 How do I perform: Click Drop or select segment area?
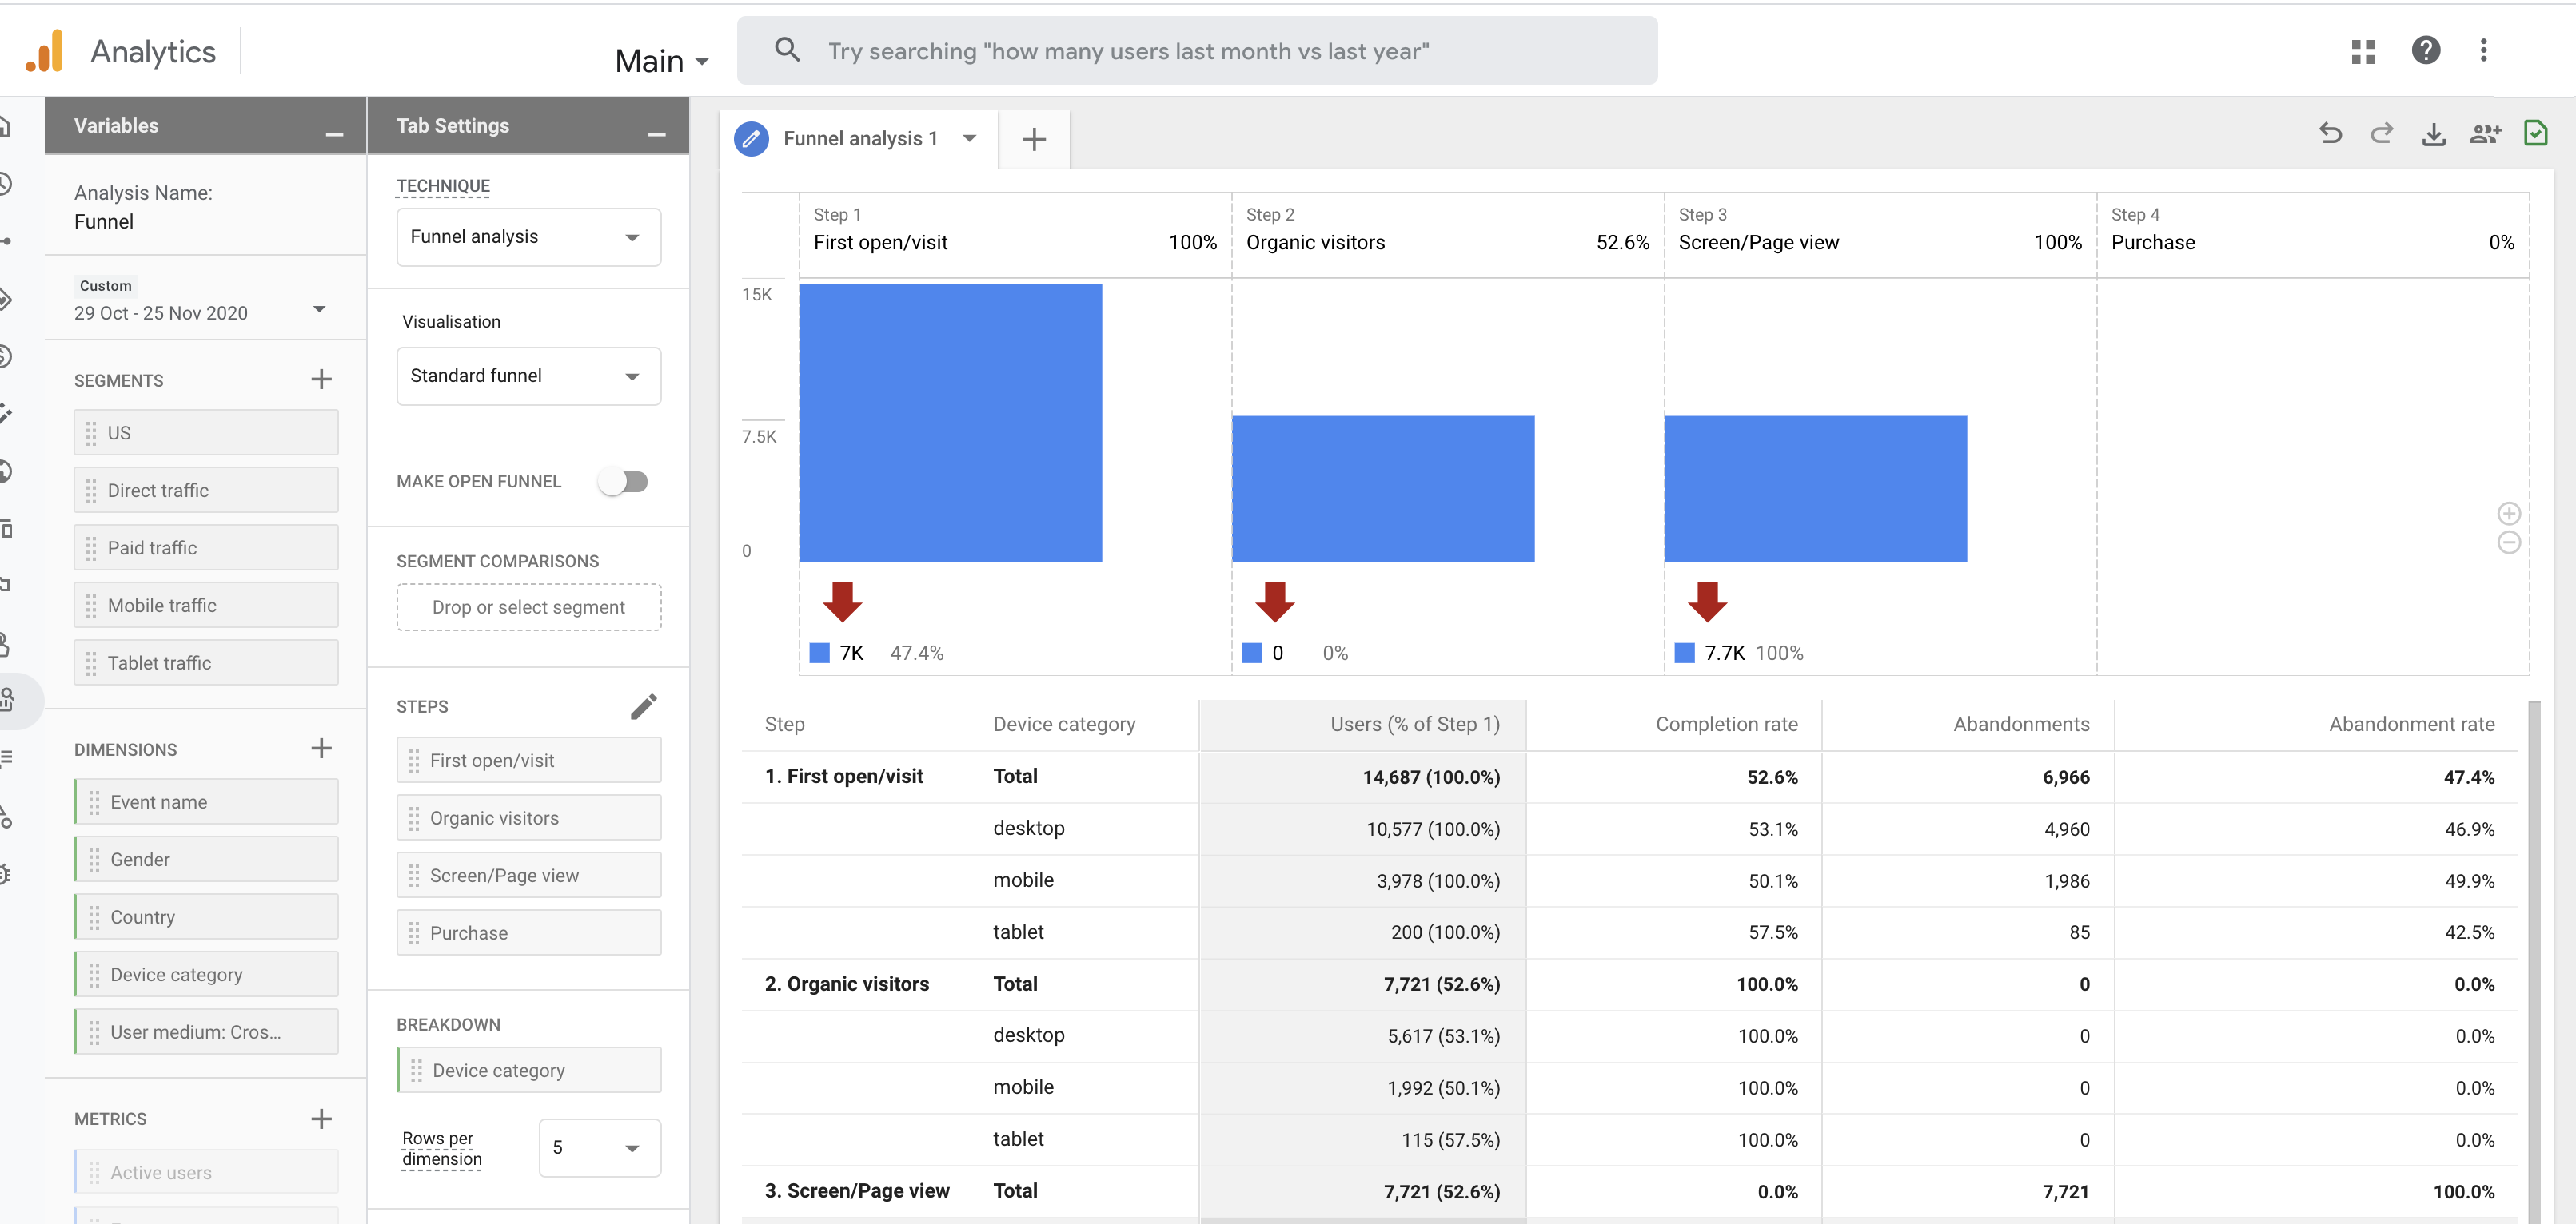pyautogui.click(x=528, y=606)
